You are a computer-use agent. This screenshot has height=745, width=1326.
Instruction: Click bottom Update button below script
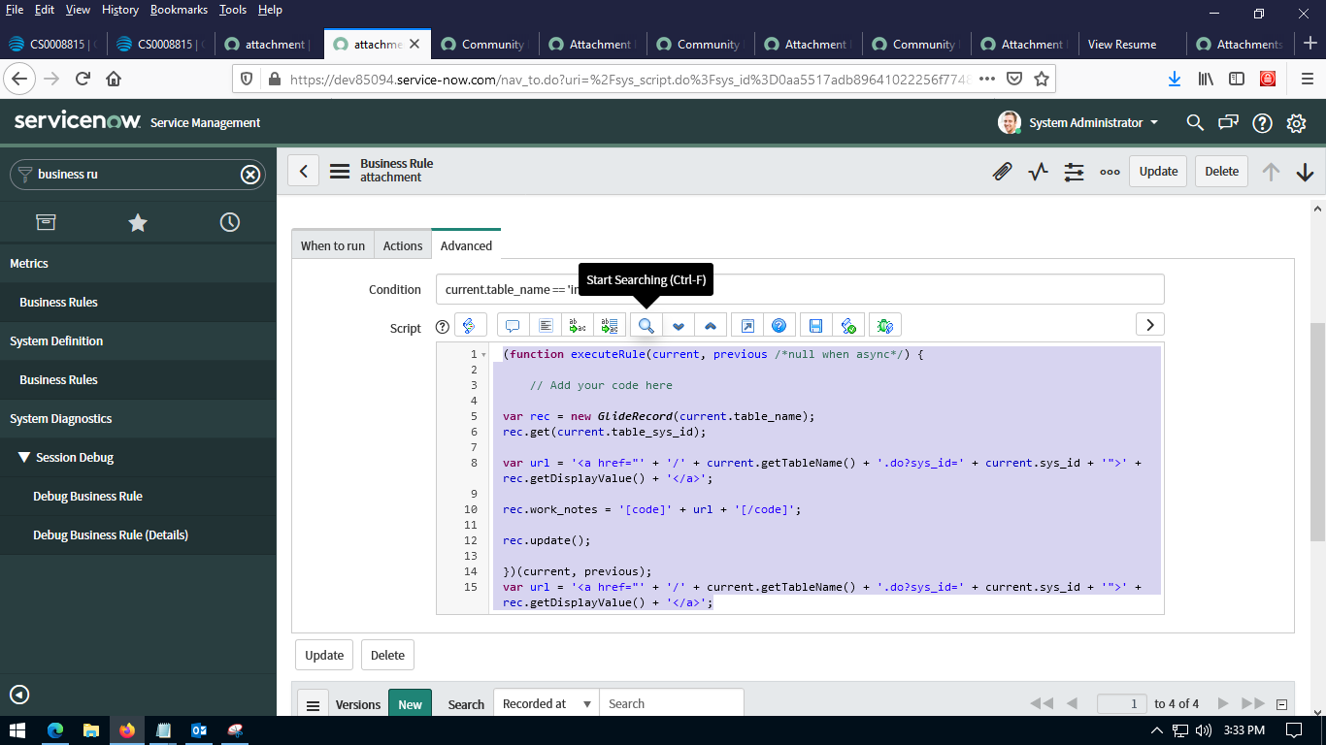324,655
